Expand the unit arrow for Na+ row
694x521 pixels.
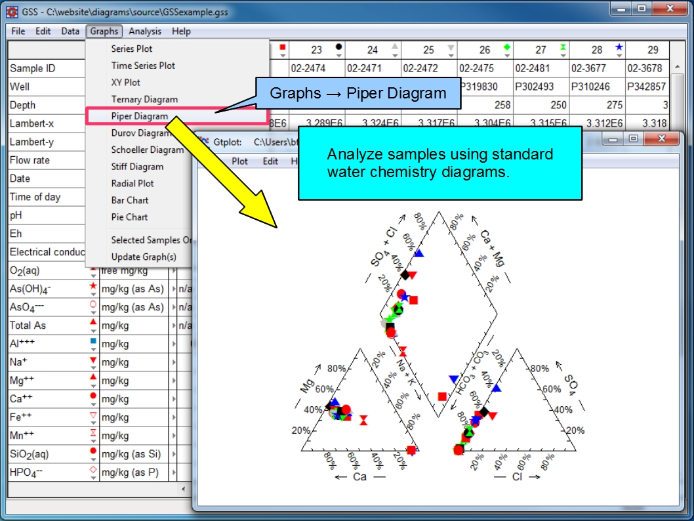173,362
